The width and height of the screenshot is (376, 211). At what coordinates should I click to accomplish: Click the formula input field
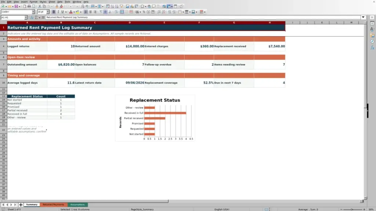click(203, 17)
